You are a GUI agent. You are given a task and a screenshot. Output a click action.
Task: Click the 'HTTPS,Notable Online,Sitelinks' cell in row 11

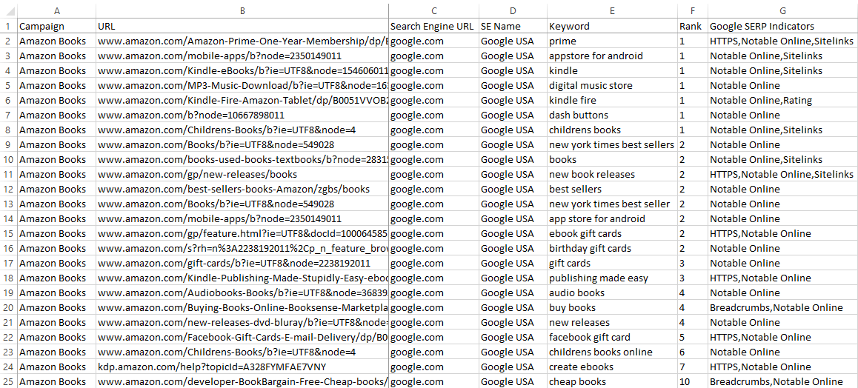782,174
